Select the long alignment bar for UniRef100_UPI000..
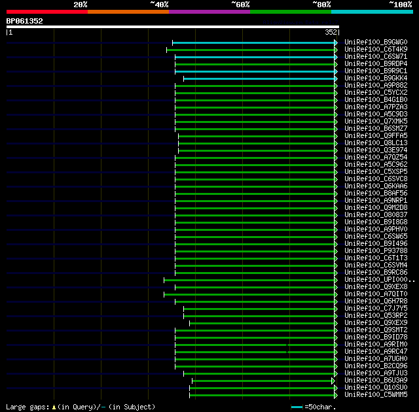Viewport: 419px width, 412px height. [249, 280]
